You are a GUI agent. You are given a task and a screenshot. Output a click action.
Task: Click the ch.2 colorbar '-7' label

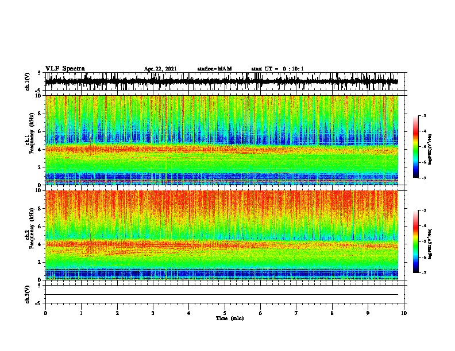coord(423,272)
